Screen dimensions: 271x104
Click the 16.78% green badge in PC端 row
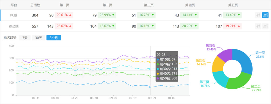pyautogui.click(x=146, y=15)
